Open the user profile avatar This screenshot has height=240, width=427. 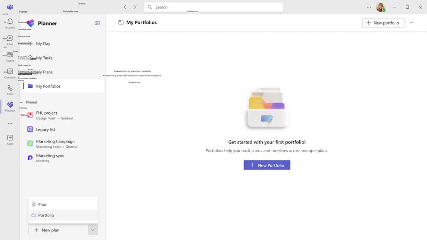click(x=380, y=7)
